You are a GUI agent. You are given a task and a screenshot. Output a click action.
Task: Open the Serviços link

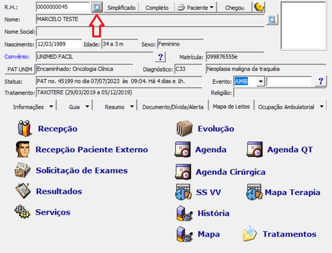[x=53, y=212]
